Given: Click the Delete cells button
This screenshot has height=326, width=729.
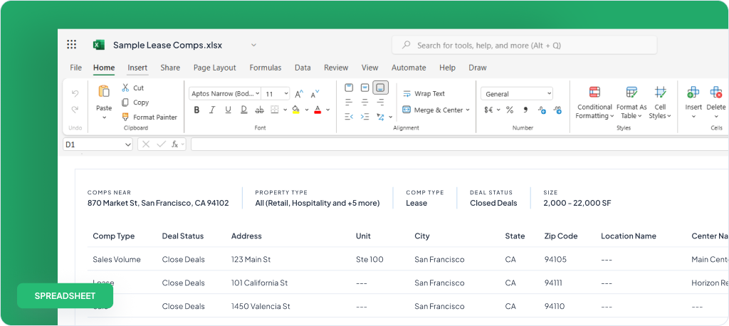Looking at the screenshot, I should coord(716,101).
